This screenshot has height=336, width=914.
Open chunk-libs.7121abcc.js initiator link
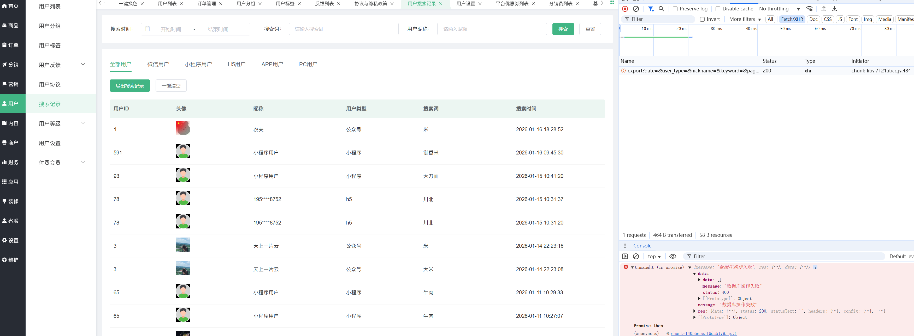(881, 71)
